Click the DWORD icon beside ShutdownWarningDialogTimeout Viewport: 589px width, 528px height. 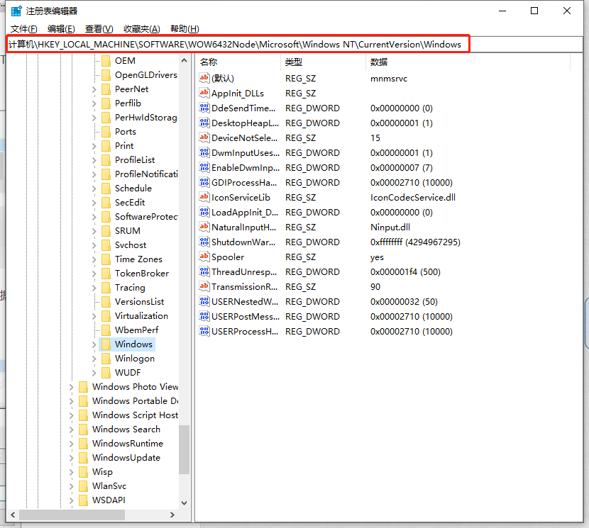click(204, 242)
